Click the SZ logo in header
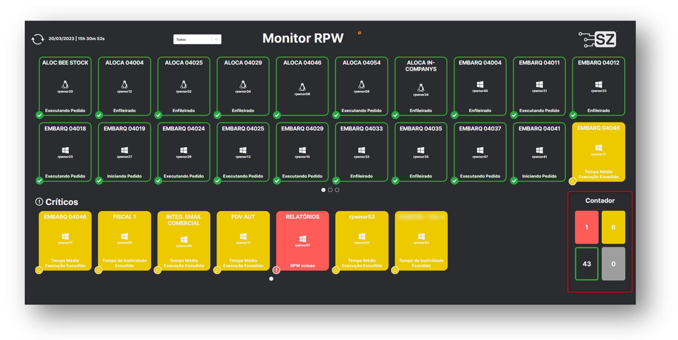This screenshot has height=340, width=678. tap(598, 40)
